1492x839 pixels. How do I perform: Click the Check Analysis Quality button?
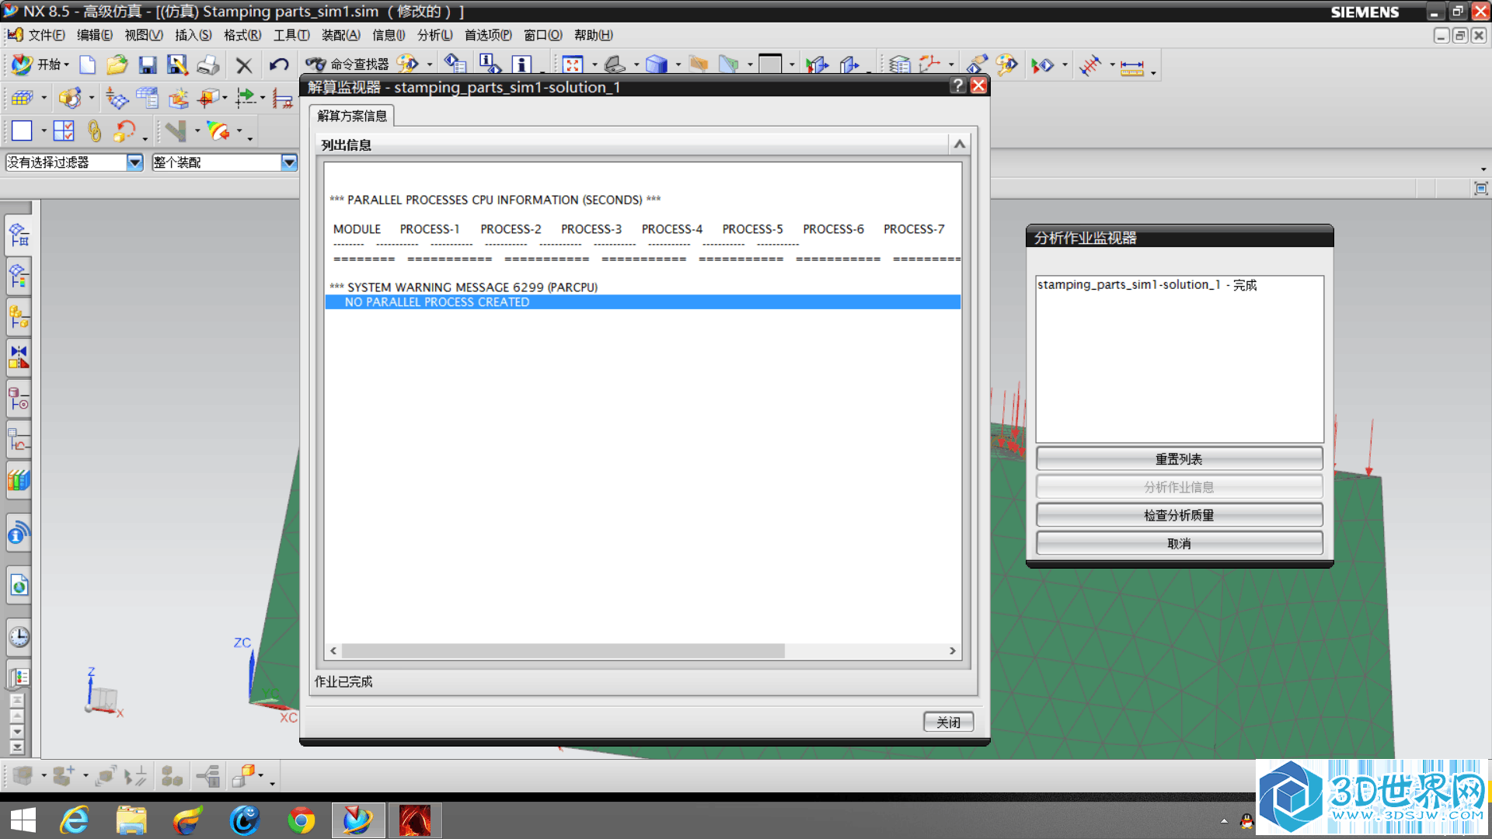pyautogui.click(x=1179, y=515)
